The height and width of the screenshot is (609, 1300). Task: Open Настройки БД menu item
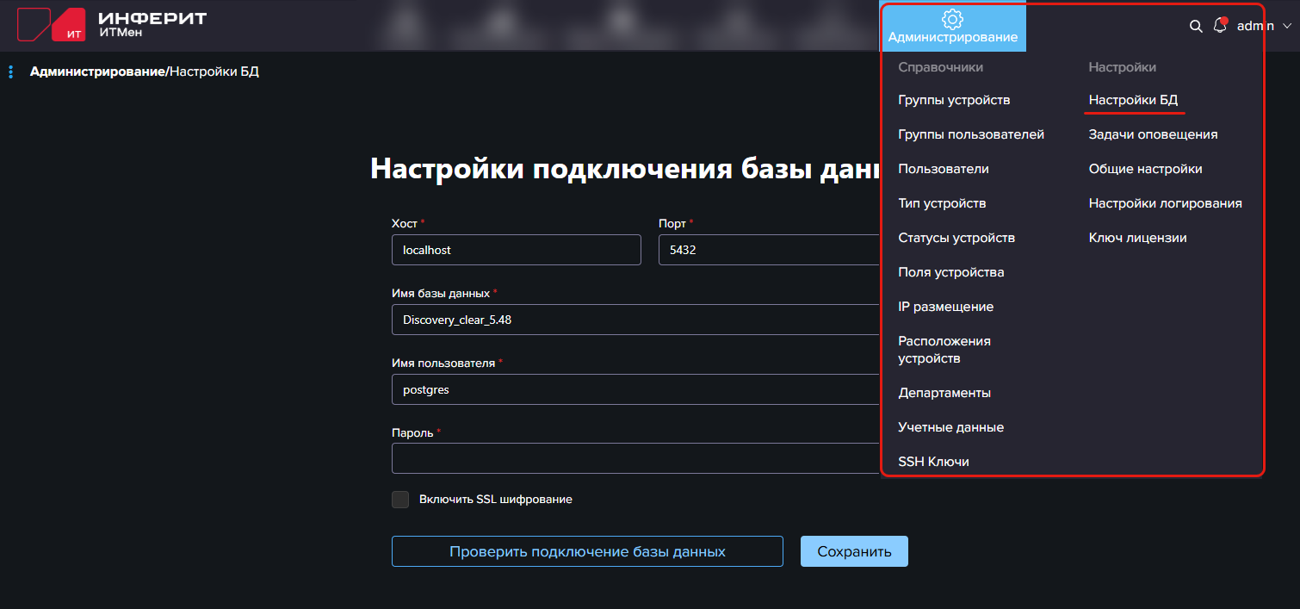point(1132,100)
